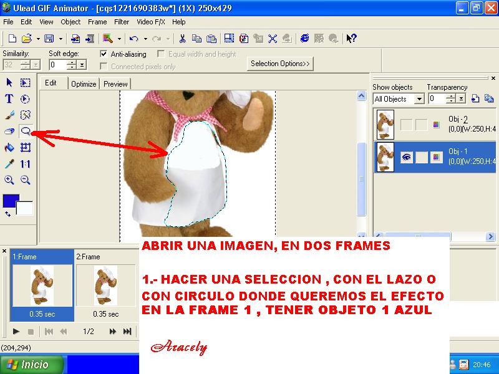This screenshot has height=374, width=499.
Task: Click the Zoom In magnifier
Action: (x=9, y=180)
